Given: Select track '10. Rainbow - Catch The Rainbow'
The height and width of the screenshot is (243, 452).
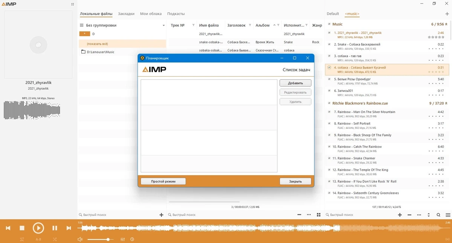Looking at the screenshot, I should click(x=388, y=149).
